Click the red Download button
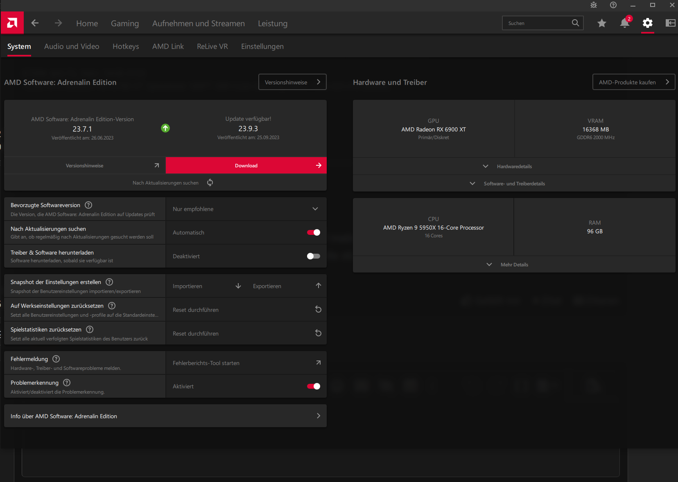The image size is (678, 482). coord(246,165)
